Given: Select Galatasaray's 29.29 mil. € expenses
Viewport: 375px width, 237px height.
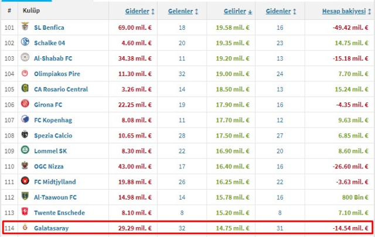Looking at the screenshot, I should [135, 228].
